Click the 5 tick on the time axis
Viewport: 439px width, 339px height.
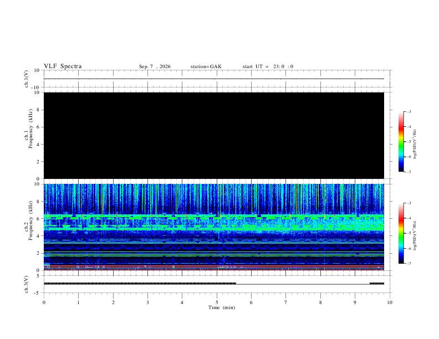click(x=217, y=302)
